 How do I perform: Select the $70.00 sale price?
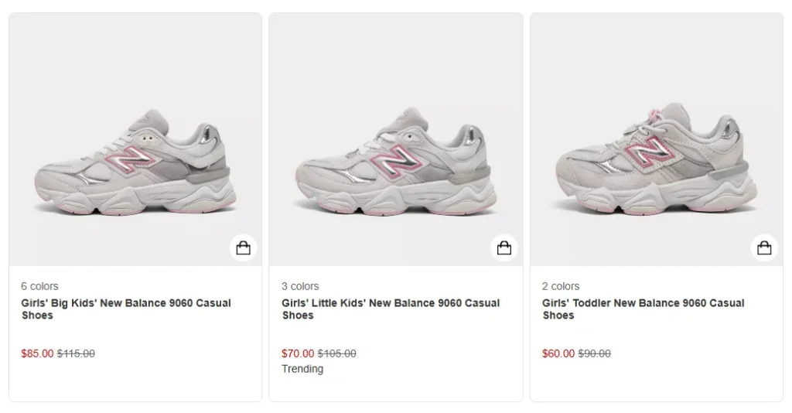tap(298, 353)
